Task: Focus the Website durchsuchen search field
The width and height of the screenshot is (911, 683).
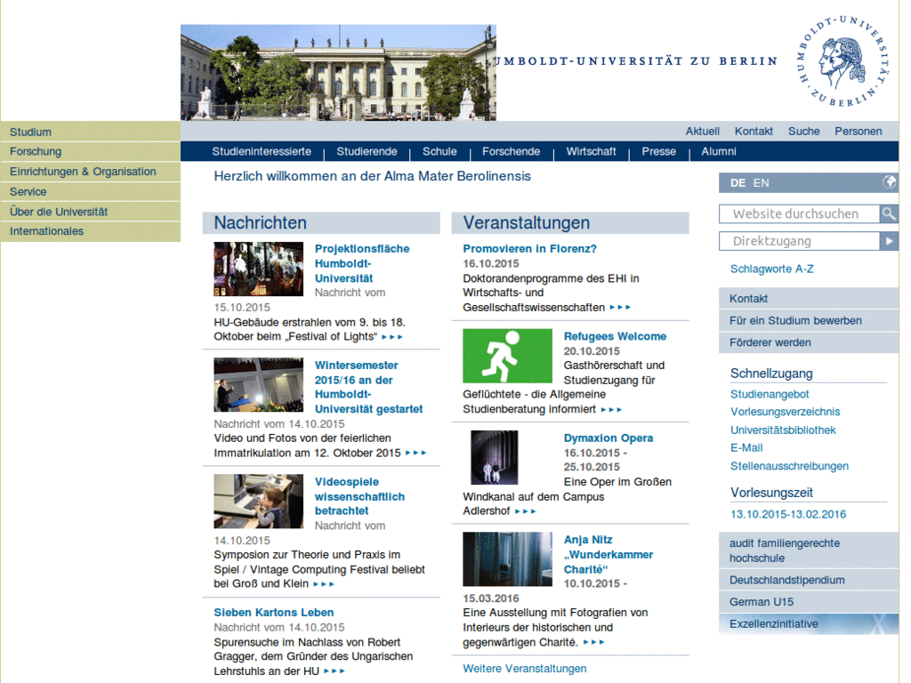Action: pos(799,213)
